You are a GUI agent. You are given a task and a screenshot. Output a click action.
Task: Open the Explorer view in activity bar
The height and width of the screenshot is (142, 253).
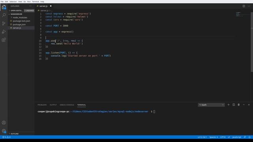click(x=4, y=7)
